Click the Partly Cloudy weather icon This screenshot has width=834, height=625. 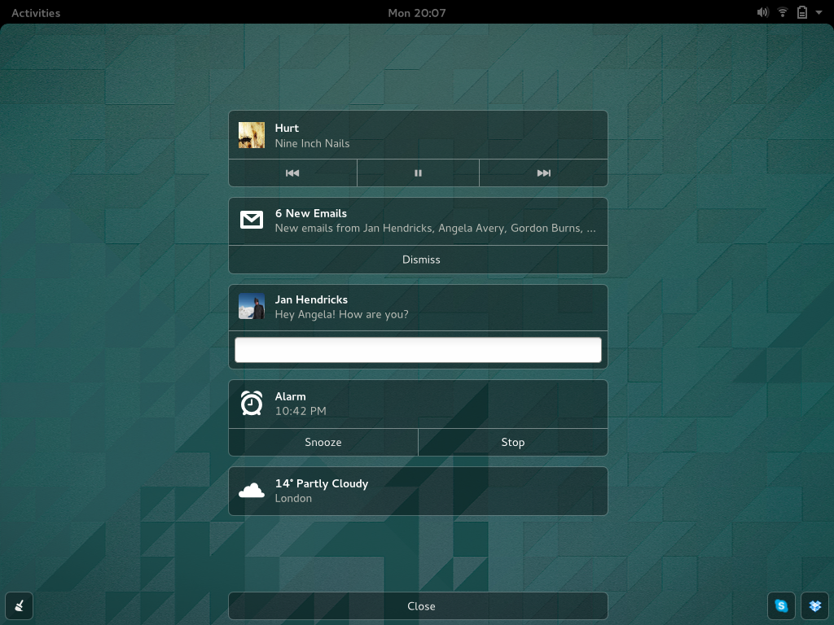252,490
